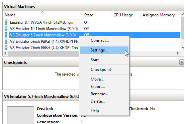The height and width of the screenshot is (124, 185).
Task: Click the right arrow of the horizontal scrollbar
Action: pyautogui.click(x=178, y=53)
